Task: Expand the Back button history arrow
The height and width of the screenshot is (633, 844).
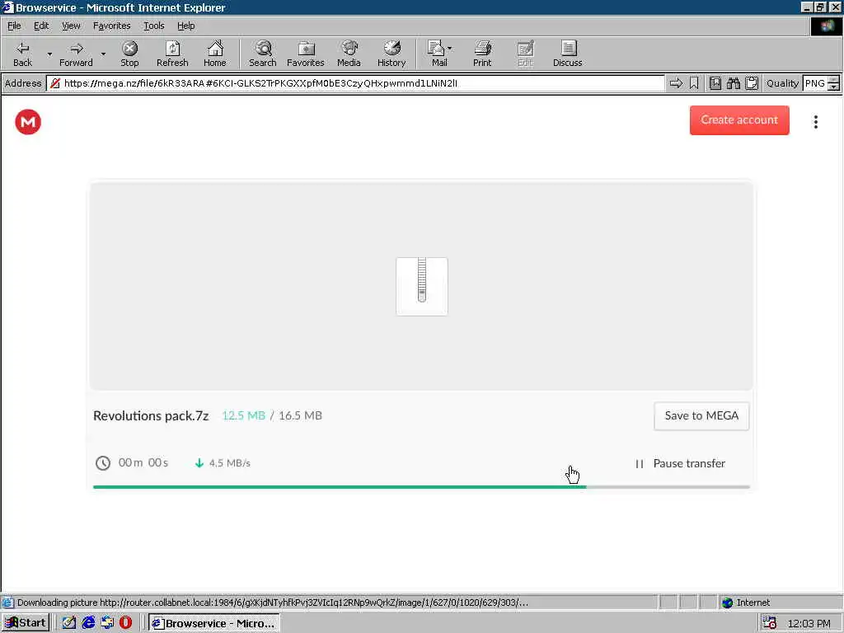Action: [x=49, y=54]
